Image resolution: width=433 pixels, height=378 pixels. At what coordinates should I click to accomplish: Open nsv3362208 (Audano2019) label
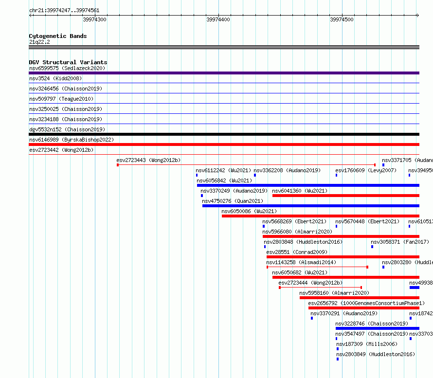(x=287, y=170)
